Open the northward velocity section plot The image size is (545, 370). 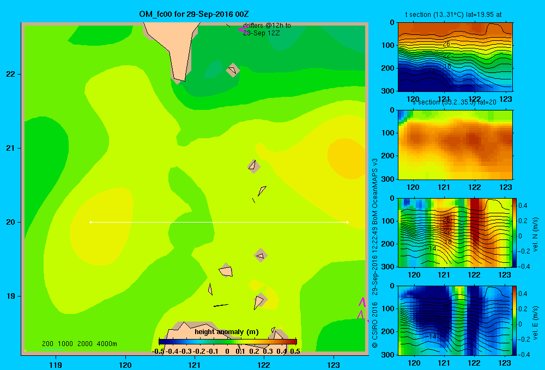point(455,232)
